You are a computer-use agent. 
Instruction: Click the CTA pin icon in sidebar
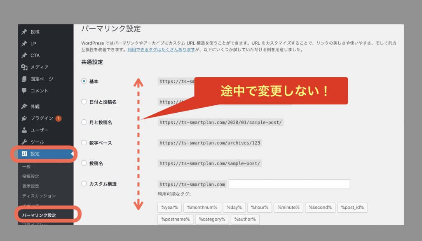(x=24, y=56)
